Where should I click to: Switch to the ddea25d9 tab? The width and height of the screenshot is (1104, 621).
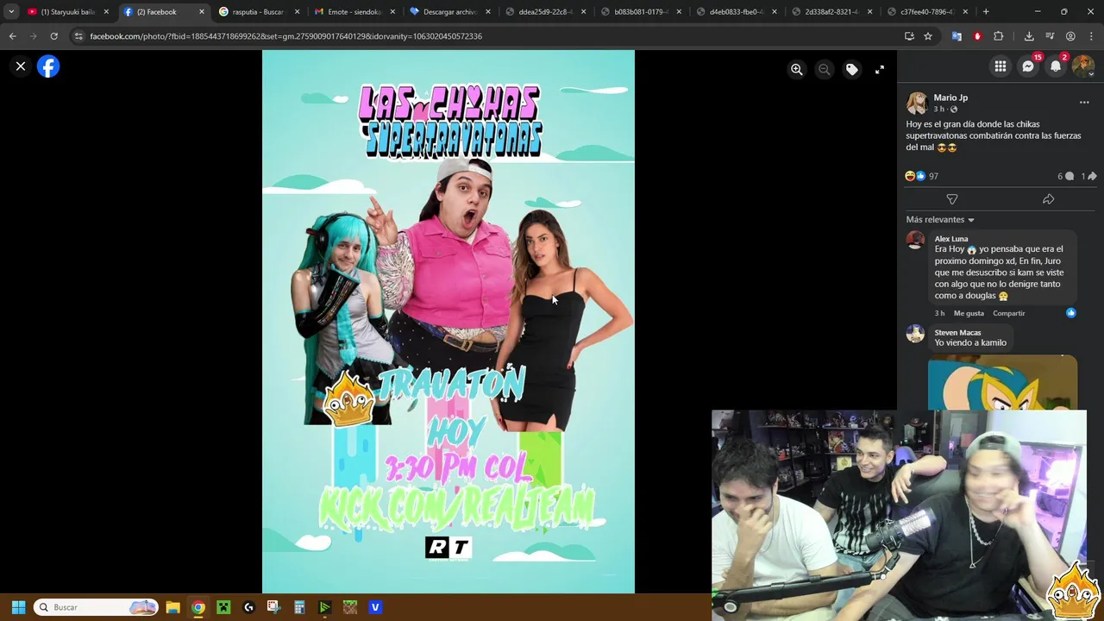click(x=545, y=12)
